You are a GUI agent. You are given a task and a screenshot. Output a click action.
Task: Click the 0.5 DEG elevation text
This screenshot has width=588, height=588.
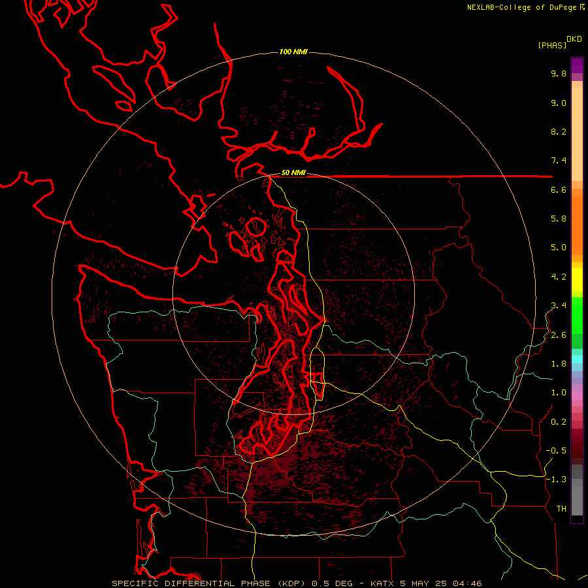tap(333, 583)
